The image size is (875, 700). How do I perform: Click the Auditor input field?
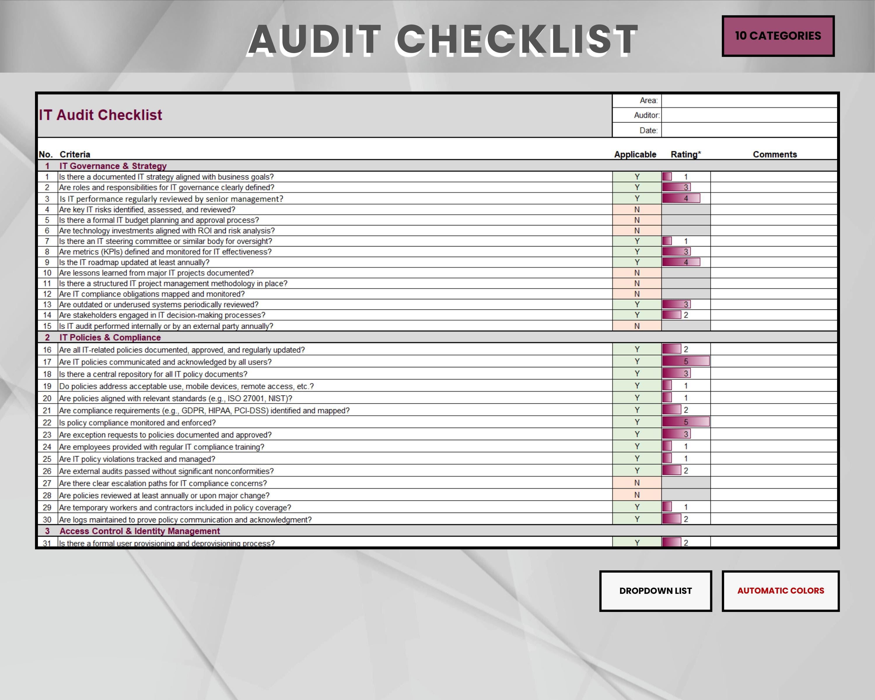point(751,116)
